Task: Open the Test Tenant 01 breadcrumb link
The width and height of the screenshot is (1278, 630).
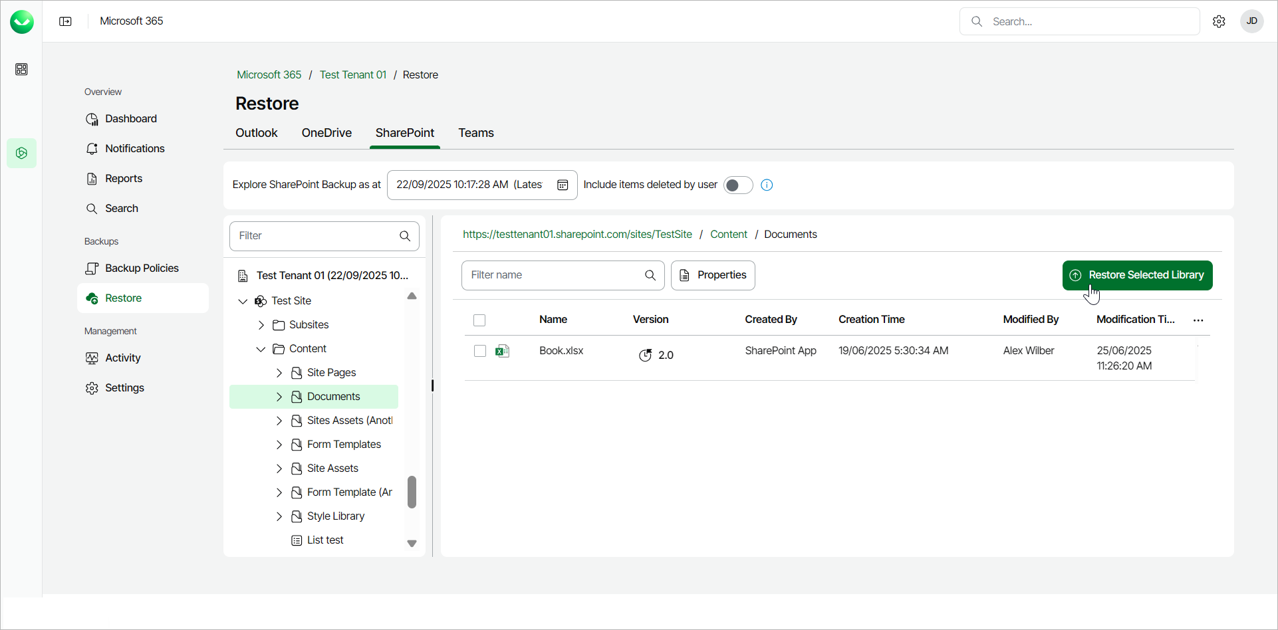Action: [x=353, y=74]
